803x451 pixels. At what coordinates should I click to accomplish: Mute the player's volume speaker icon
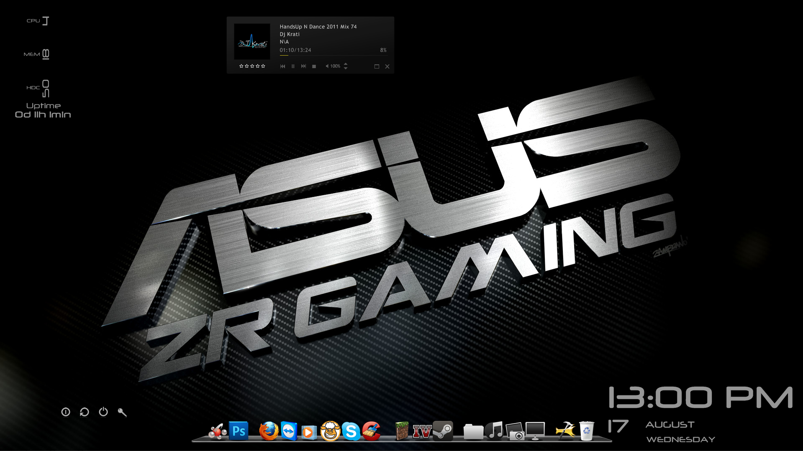[327, 66]
